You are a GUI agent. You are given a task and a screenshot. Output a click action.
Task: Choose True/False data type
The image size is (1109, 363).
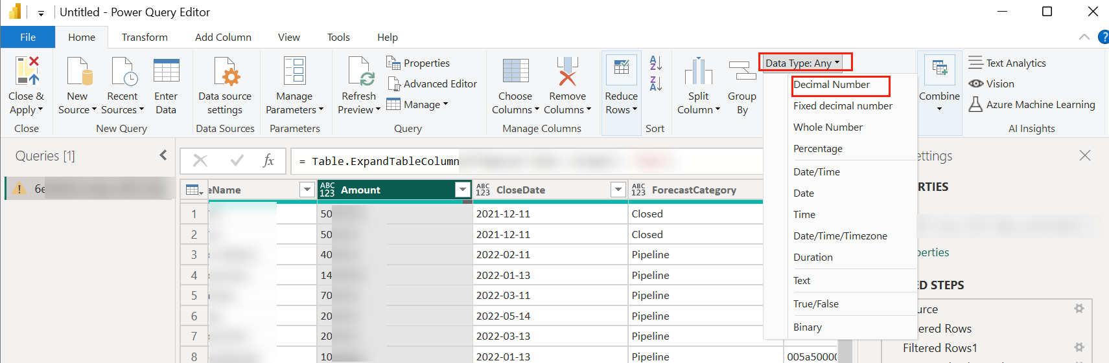pos(841,303)
